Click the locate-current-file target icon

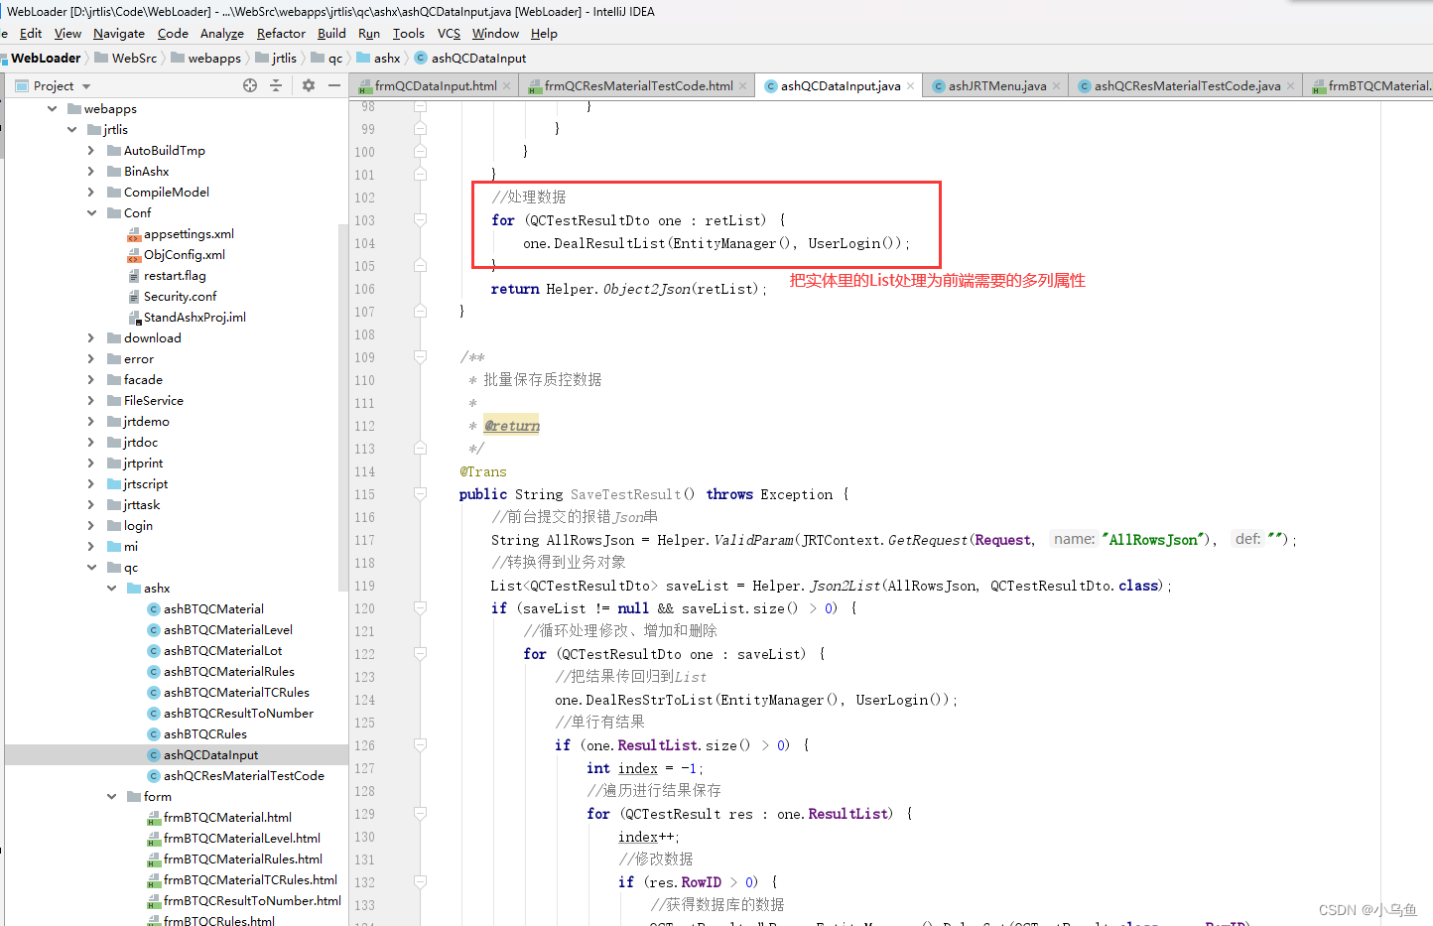click(250, 85)
